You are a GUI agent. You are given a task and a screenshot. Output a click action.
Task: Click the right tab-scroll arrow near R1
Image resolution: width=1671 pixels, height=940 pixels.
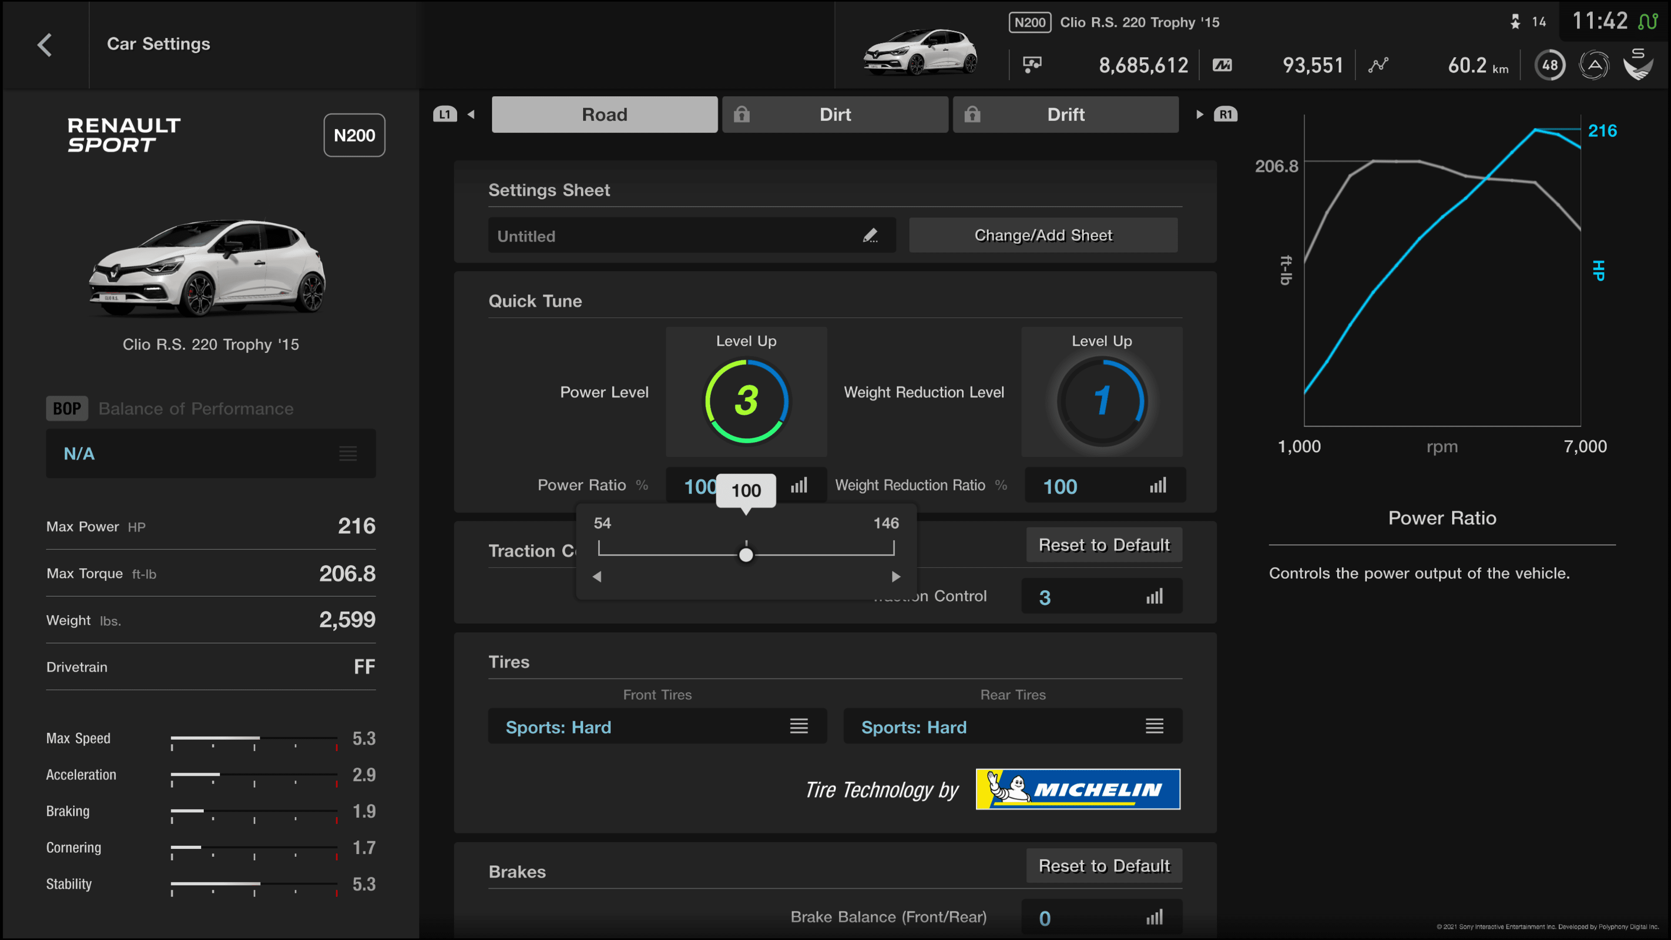click(x=1199, y=115)
